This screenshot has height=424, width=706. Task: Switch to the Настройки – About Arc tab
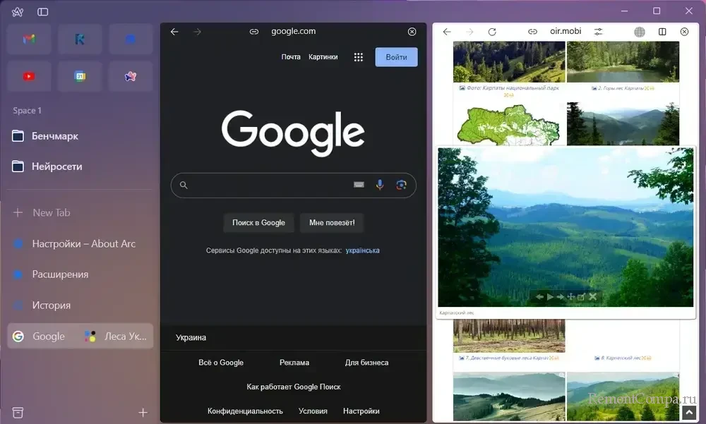(83, 243)
